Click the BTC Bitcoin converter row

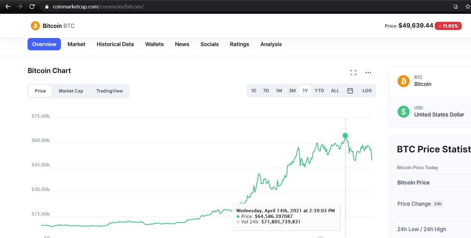(x=430, y=81)
